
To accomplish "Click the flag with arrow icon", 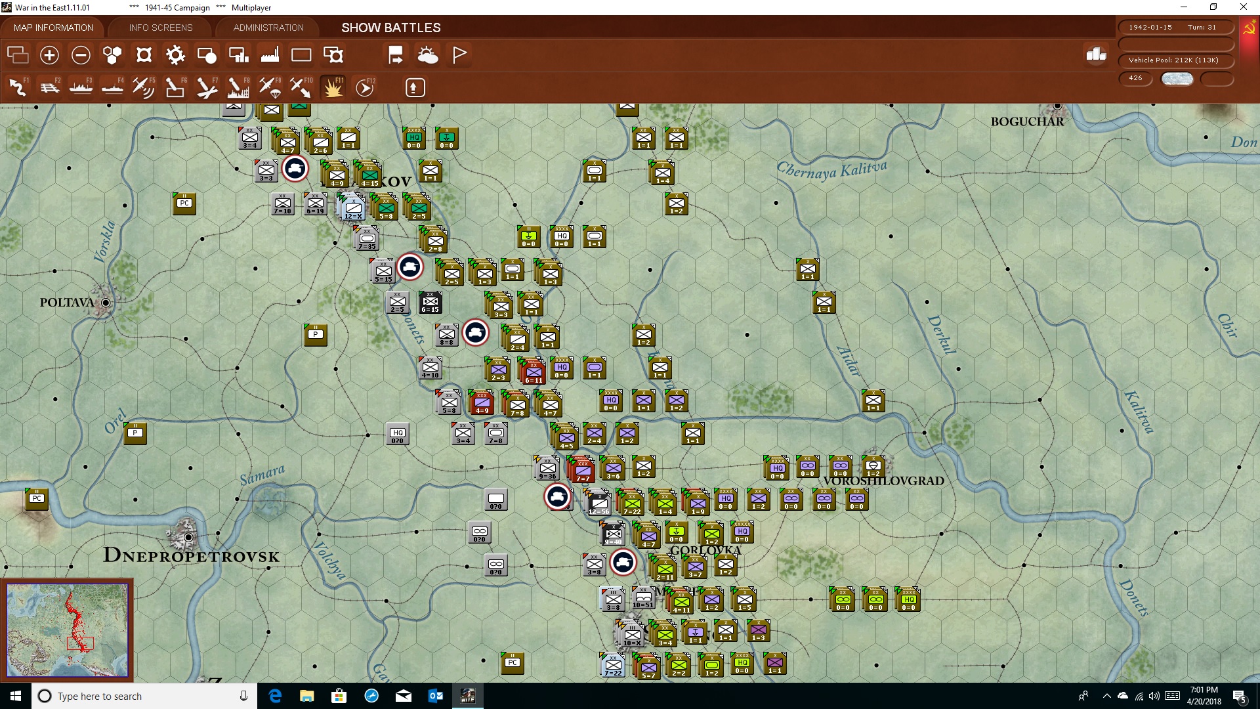I will pyautogui.click(x=396, y=55).
